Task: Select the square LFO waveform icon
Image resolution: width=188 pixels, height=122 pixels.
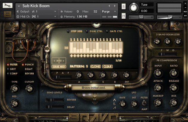Action: click(x=115, y=104)
